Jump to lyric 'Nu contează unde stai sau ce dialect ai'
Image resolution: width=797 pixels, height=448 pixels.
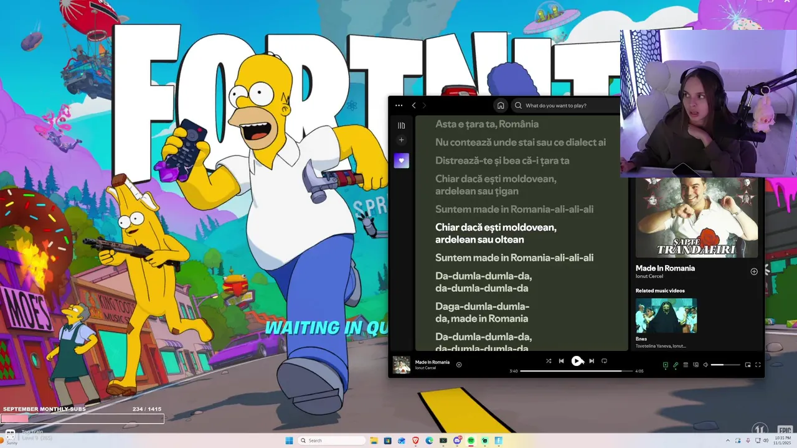521,142
